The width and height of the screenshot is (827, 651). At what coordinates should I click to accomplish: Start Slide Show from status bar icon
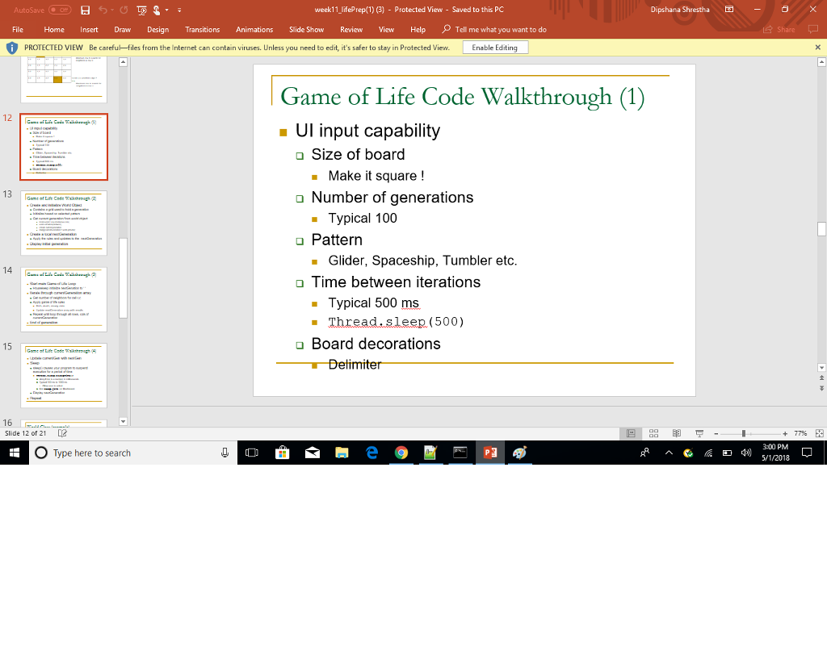coord(699,433)
